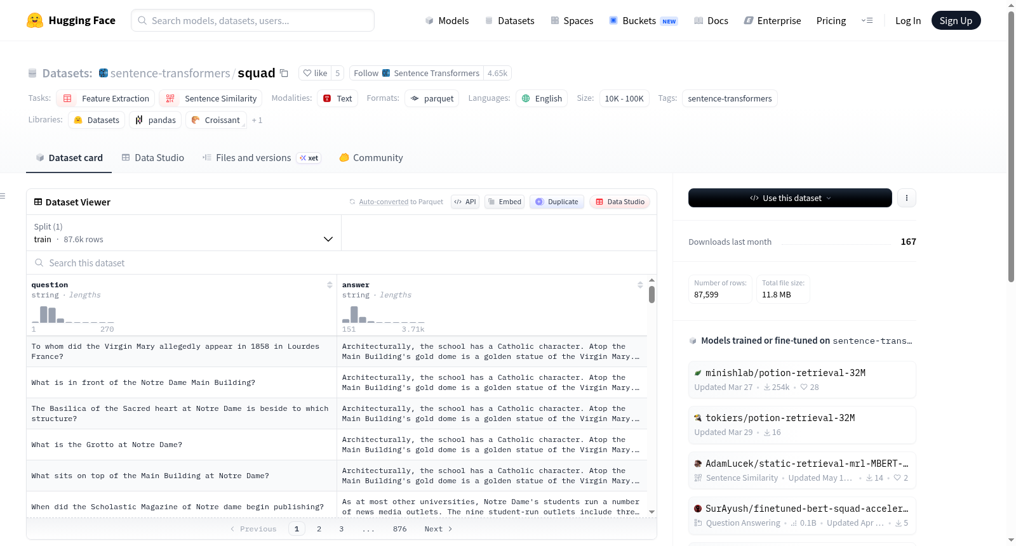Select the row 'What is the Grotto at Notre Dame?'

coord(337,445)
